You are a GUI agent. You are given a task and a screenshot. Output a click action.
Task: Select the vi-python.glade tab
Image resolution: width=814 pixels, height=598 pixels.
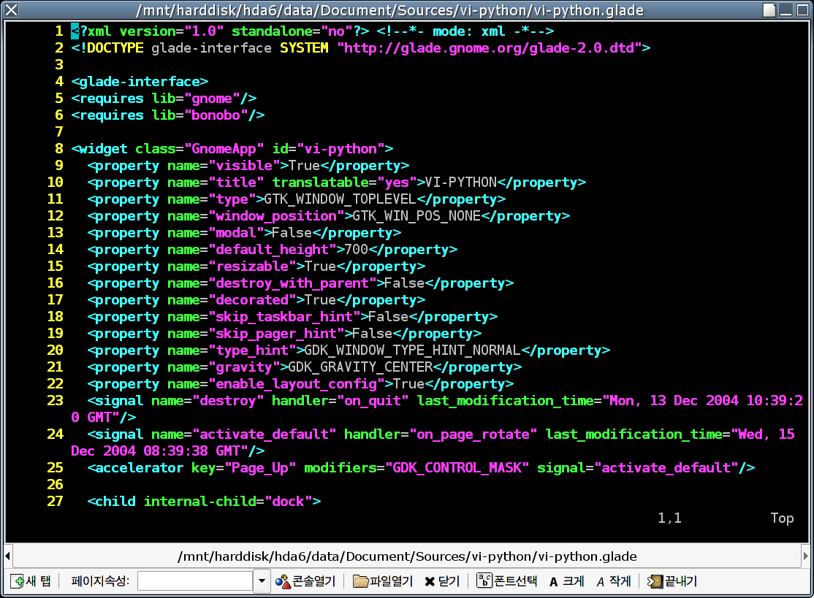[x=407, y=556]
